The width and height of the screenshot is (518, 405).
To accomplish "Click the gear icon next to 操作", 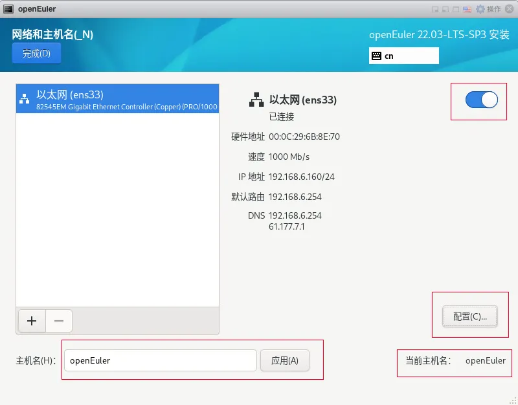I will point(481,9).
